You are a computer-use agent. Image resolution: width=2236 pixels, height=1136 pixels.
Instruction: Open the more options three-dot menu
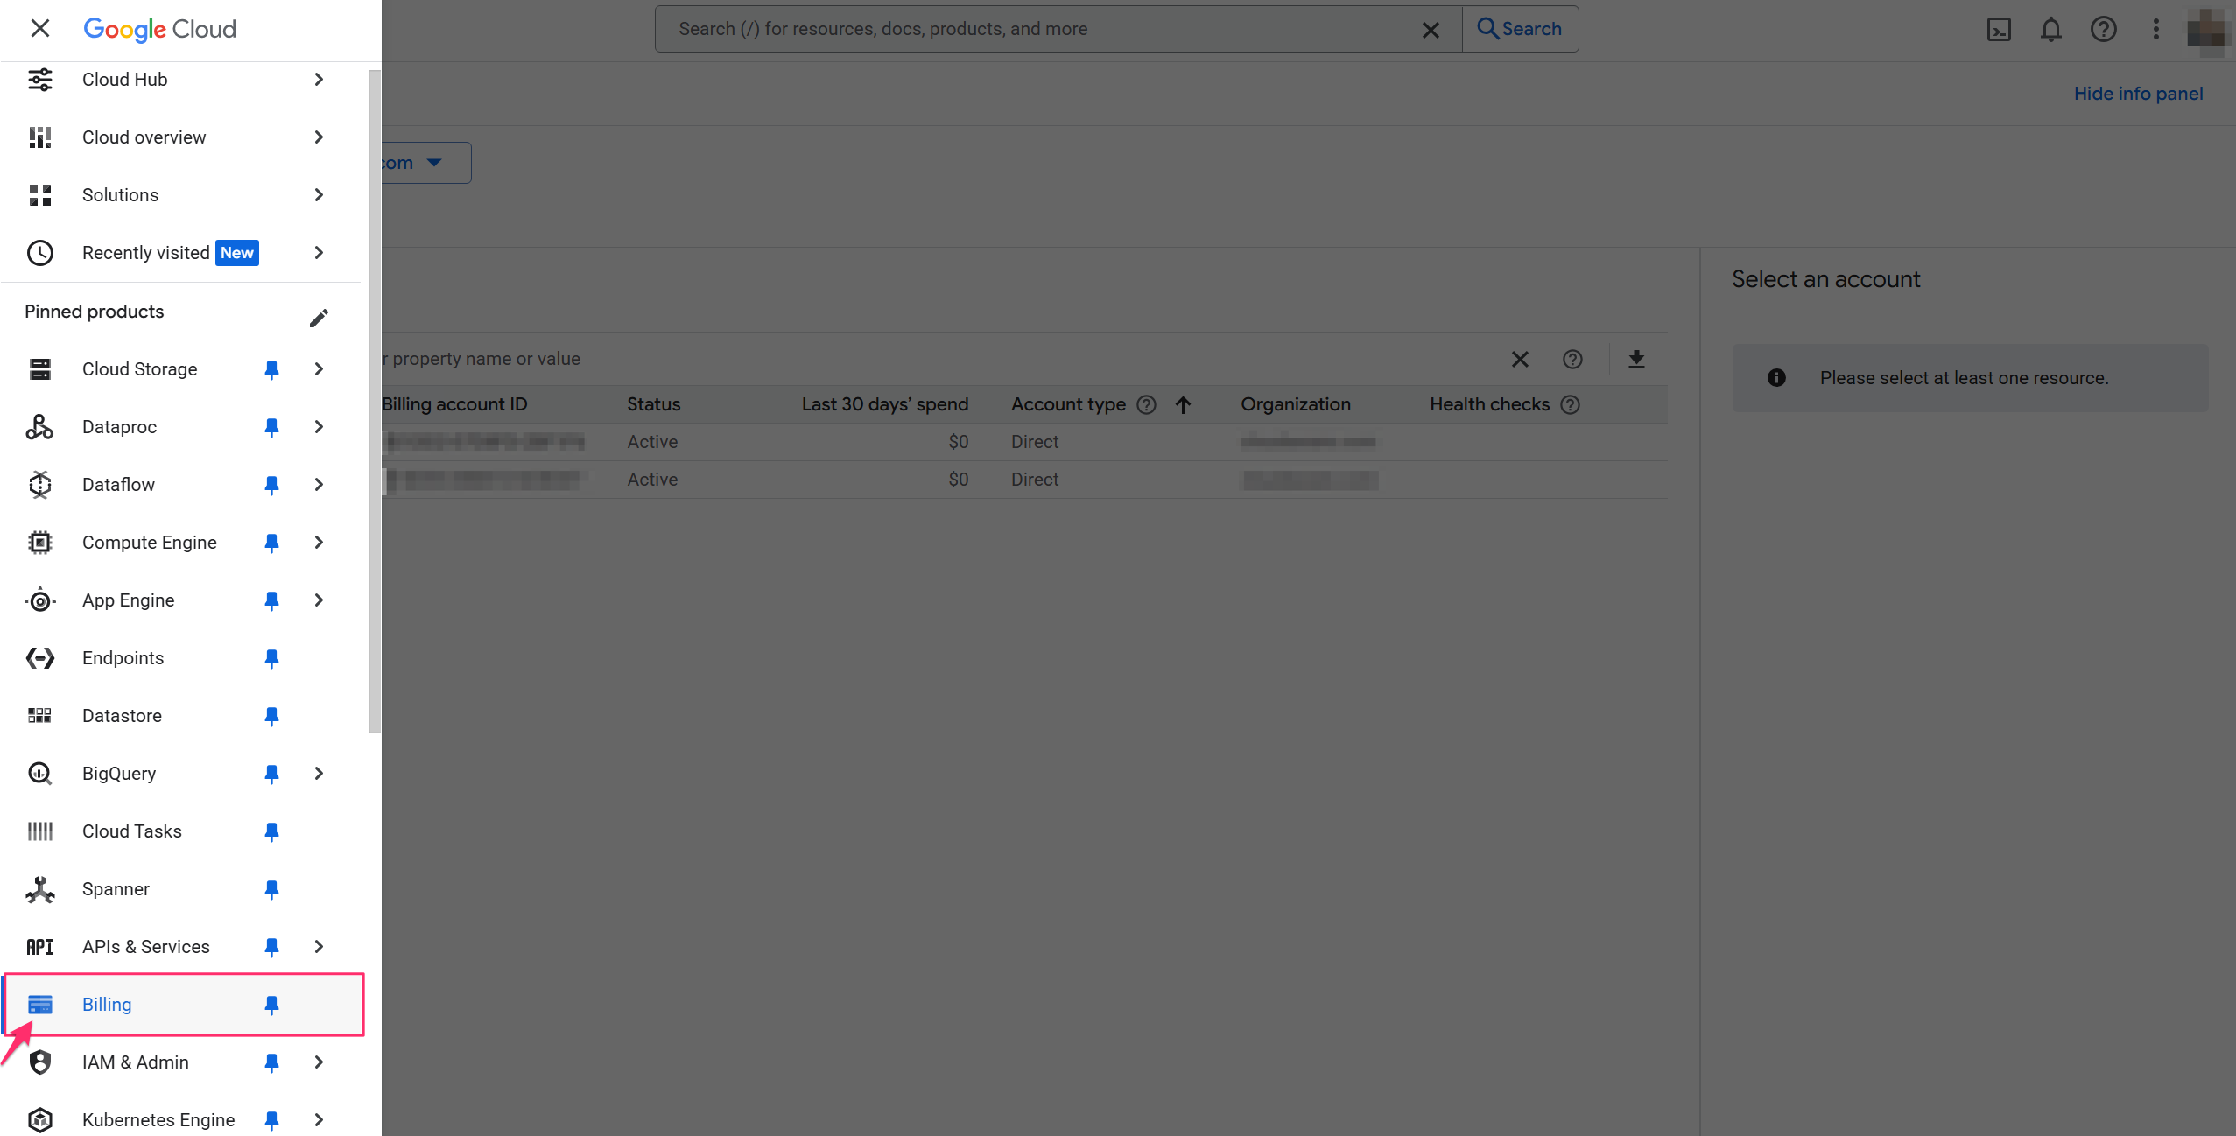point(2155,29)
